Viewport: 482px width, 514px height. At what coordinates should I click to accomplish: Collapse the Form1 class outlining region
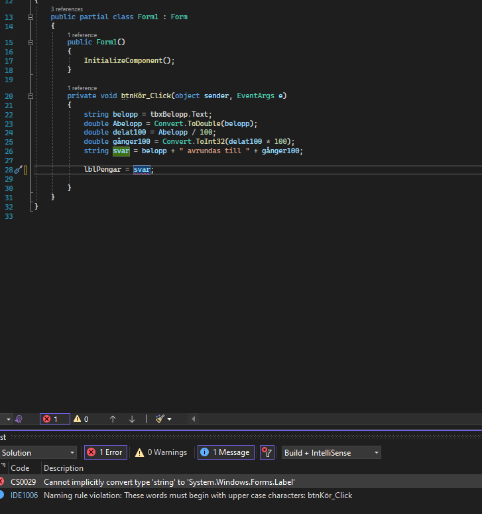pyautogui.click(x=30, y=17)
